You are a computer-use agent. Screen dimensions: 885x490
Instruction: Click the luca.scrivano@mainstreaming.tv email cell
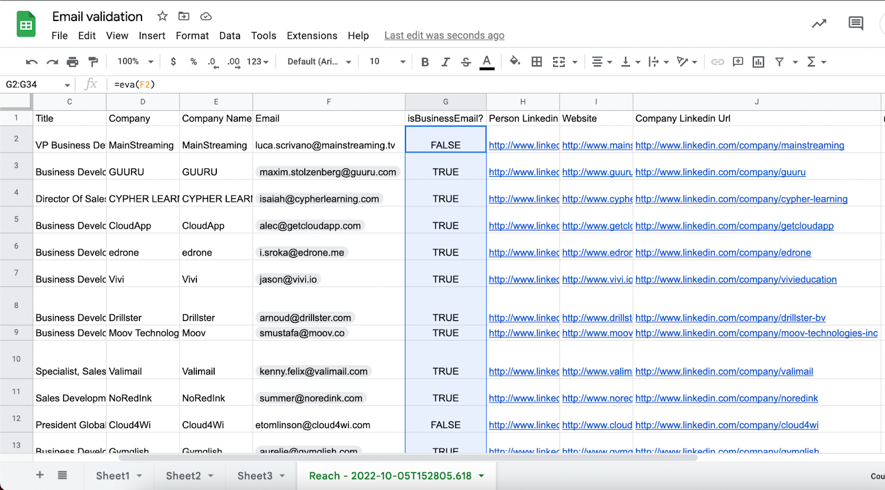coord(329,139)
